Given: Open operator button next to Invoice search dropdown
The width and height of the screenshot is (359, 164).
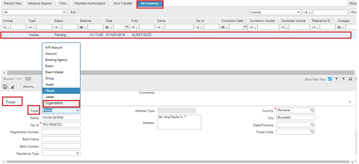Looking at the screenshot, I should click(x=307, y=12).
